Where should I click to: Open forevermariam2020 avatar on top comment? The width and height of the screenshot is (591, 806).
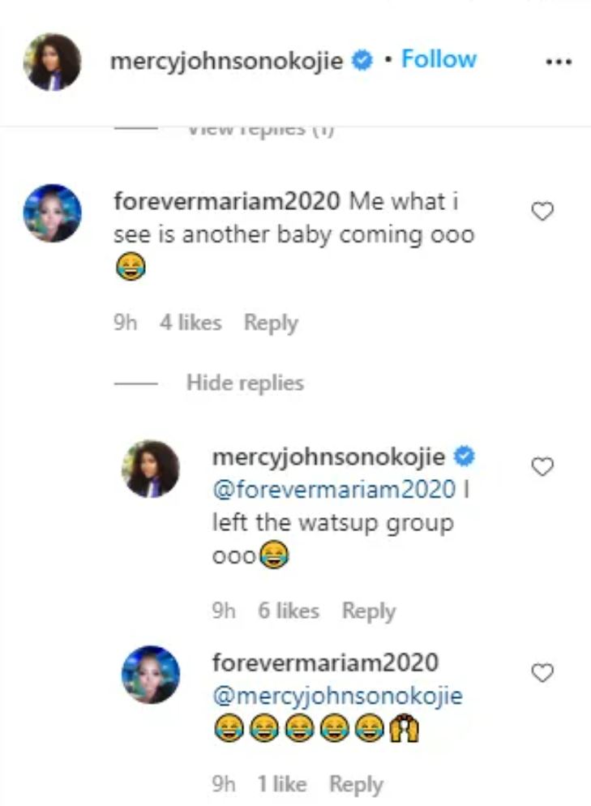point(54,212)
